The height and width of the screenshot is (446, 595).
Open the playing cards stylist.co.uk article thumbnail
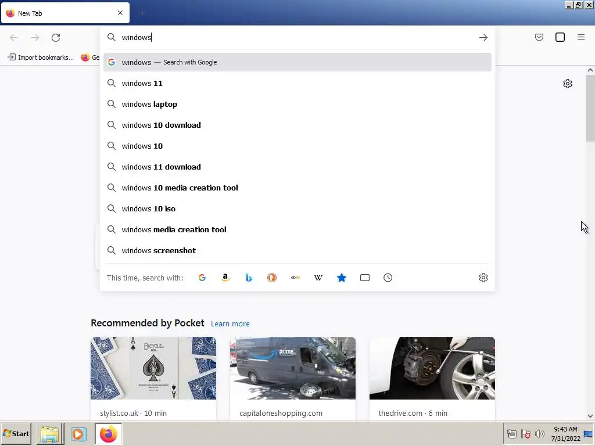pyautogui.click(x=153, y=368)
